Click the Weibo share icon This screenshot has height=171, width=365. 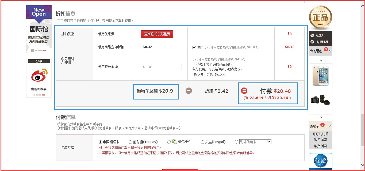[39, 75]
